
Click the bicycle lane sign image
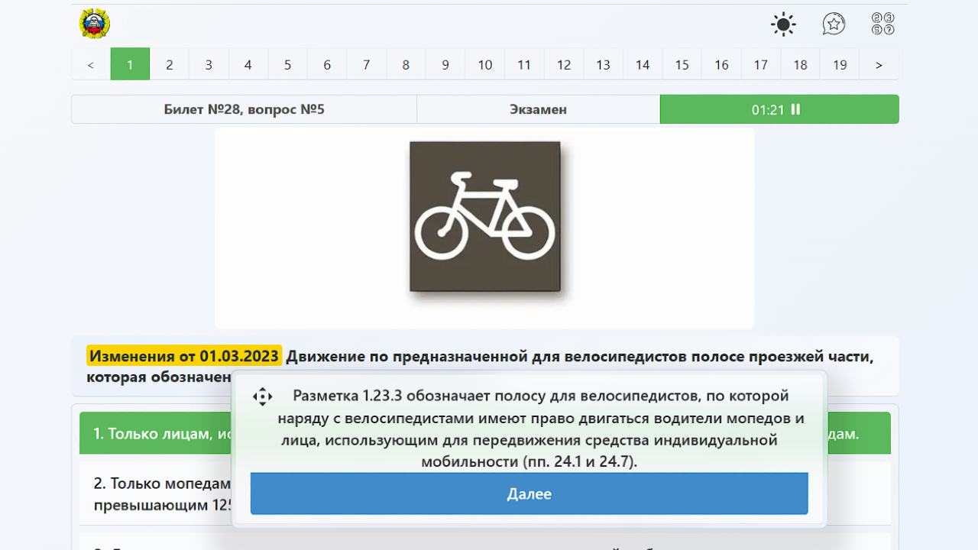point(484,218)
